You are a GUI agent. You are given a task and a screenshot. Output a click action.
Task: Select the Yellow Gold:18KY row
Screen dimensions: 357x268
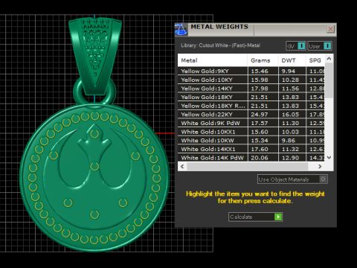(x=251, y=97)
